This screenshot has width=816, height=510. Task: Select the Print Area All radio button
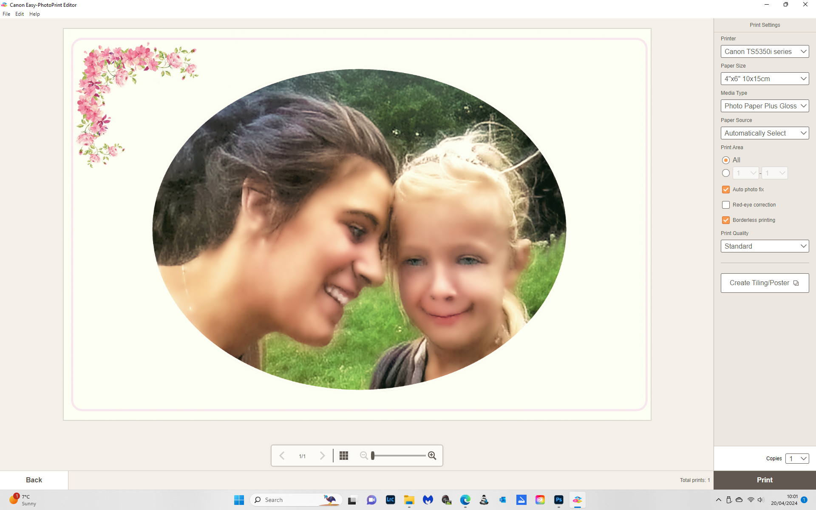[725, 160]
